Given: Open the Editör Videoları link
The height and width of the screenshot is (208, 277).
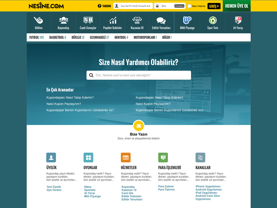Looking at the screenshot, I should point(132,196).
